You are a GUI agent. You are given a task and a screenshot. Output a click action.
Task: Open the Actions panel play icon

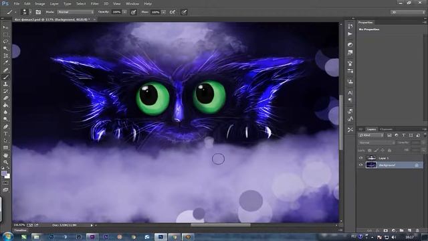350,34
